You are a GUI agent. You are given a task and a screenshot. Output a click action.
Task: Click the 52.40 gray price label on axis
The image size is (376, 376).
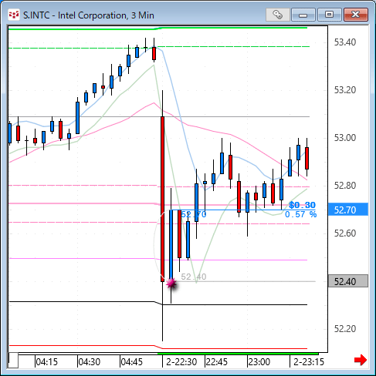click(x=348, y=281)
